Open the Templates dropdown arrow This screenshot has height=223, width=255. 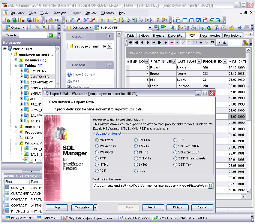click(x=95, y=207)
